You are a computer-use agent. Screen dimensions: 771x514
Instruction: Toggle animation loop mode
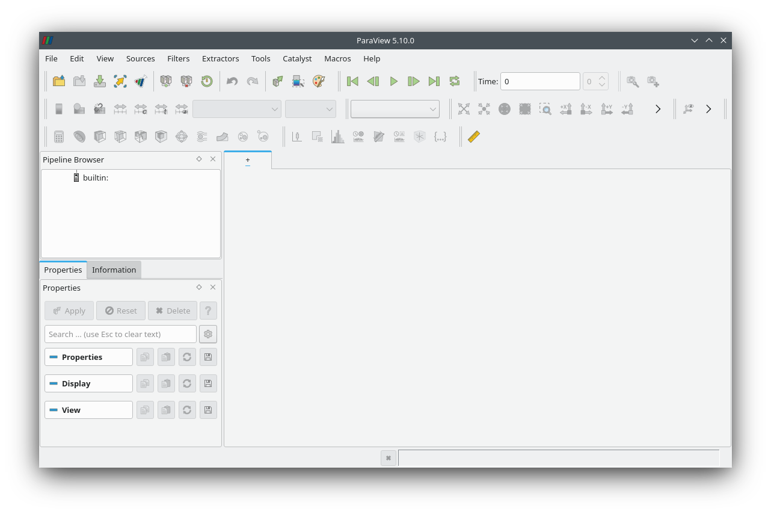(x=455, y=81)
